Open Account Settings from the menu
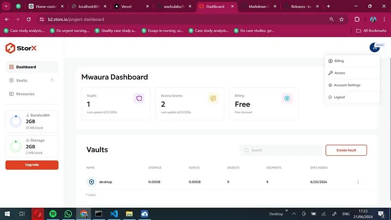 347,85
